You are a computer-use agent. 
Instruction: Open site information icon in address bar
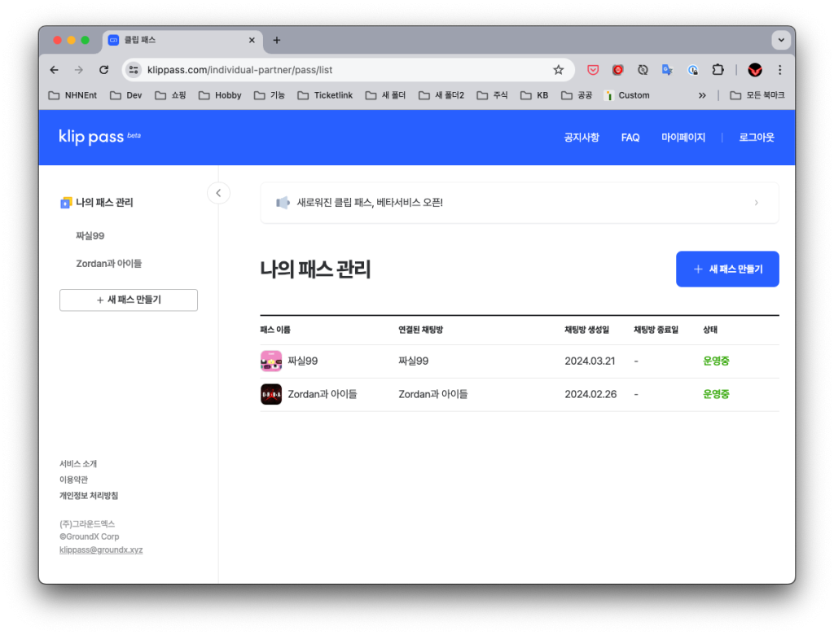coord(134,70)
